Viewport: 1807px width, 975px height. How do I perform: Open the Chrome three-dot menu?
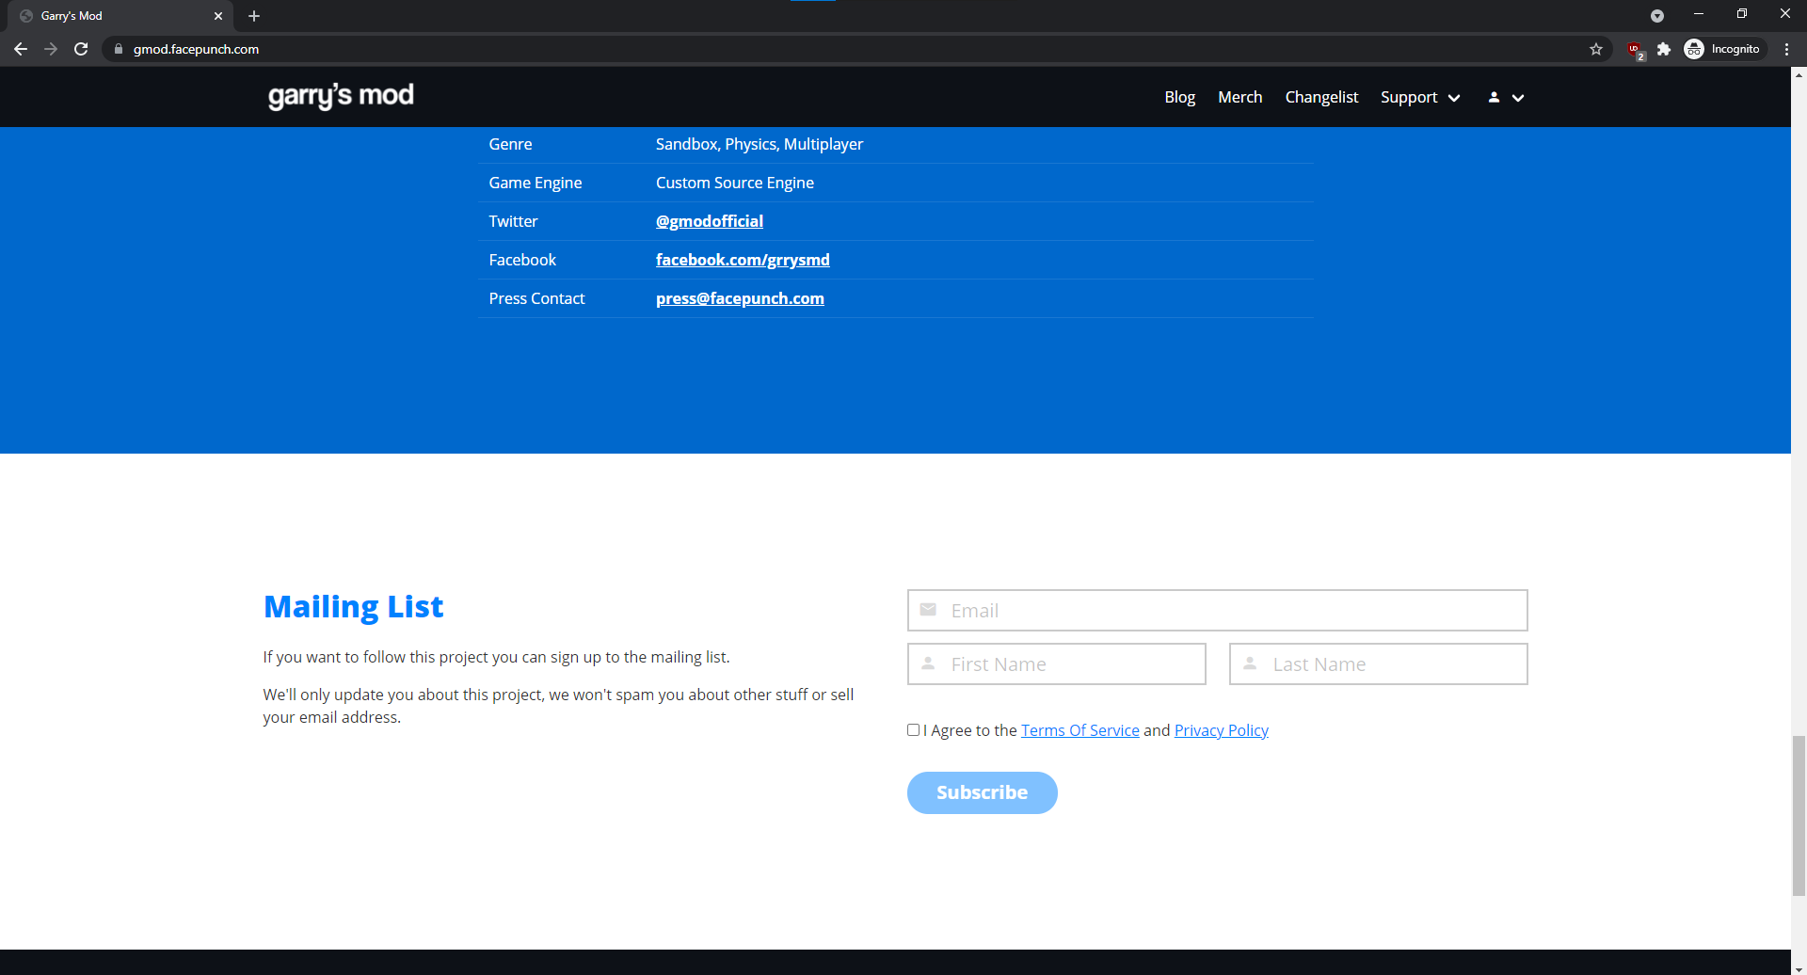pyautogui.click(x=1786, y=49)
